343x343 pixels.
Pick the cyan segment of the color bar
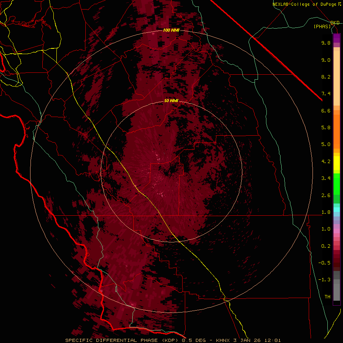tap(337, 210)
